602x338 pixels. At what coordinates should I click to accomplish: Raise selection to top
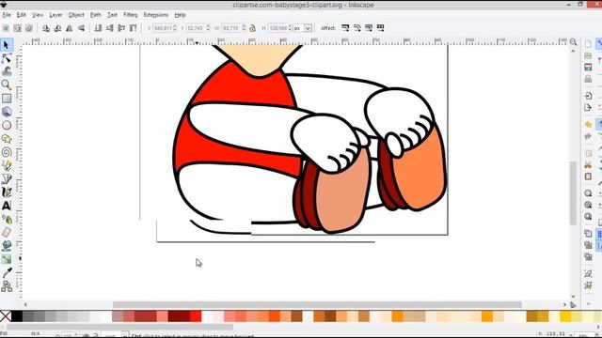pyautogui.click(x=134, y=28)
